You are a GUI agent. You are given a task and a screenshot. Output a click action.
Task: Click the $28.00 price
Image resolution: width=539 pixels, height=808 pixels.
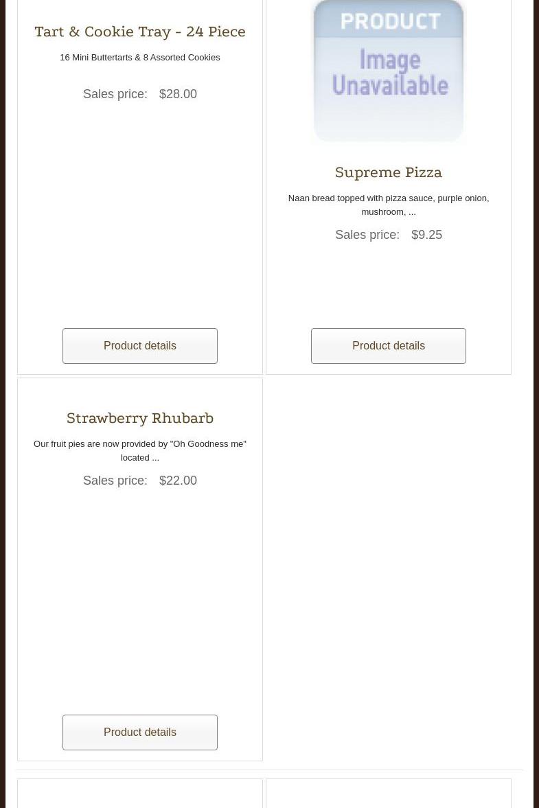click(178, 94)
